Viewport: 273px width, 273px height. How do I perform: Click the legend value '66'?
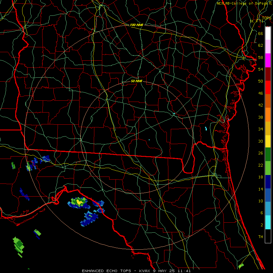click(261, 33)
